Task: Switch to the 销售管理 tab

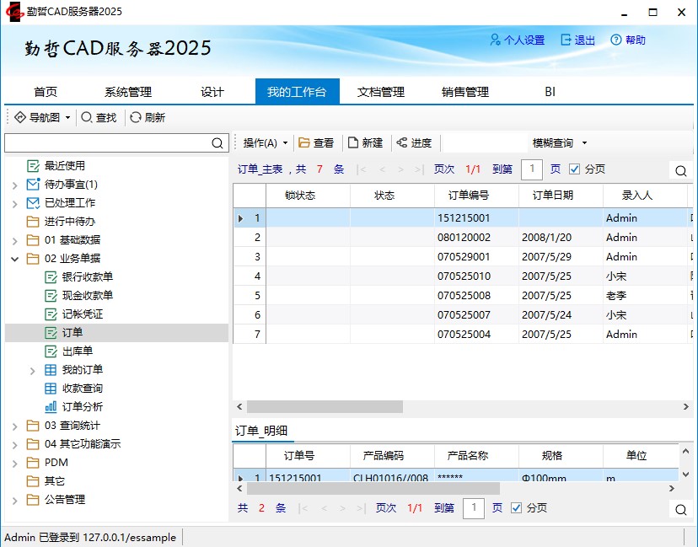Action: [x=464, y=92]
